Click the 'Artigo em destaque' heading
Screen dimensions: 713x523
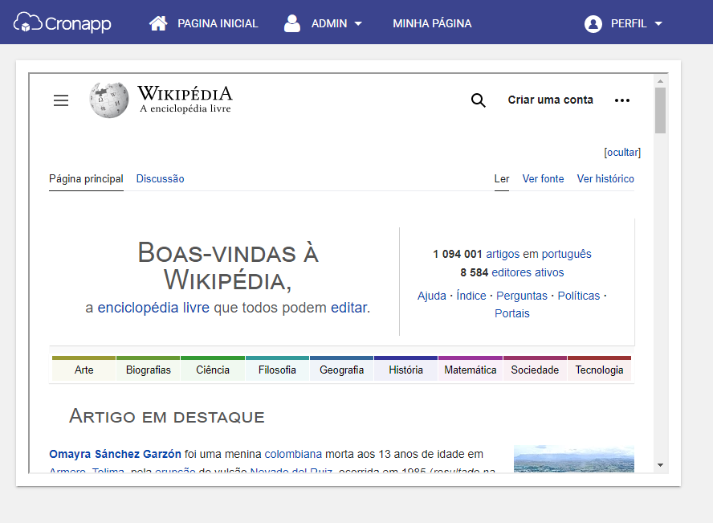pyautogui.click(x=167, y=416)
